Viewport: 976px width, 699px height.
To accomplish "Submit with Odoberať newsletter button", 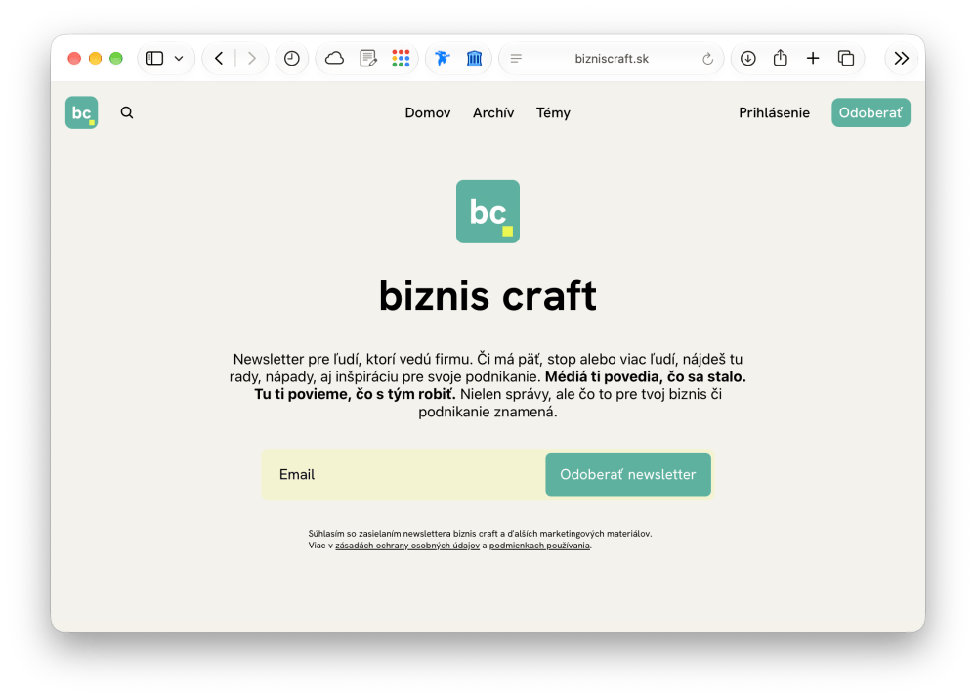I will coord(628,475).
